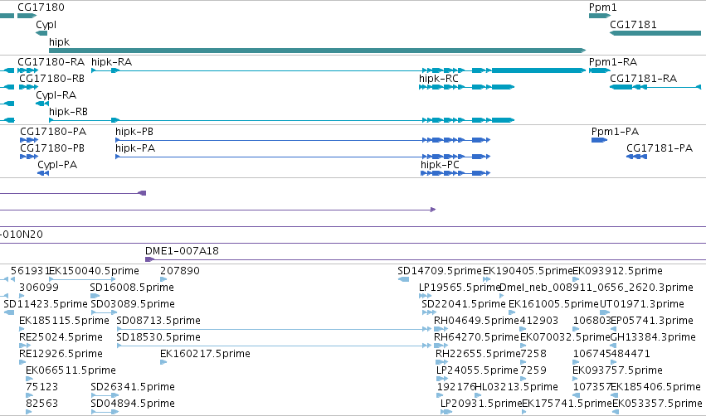Click the hipk-RB transcript label
706x416 pixels.
tap(68, 112)
